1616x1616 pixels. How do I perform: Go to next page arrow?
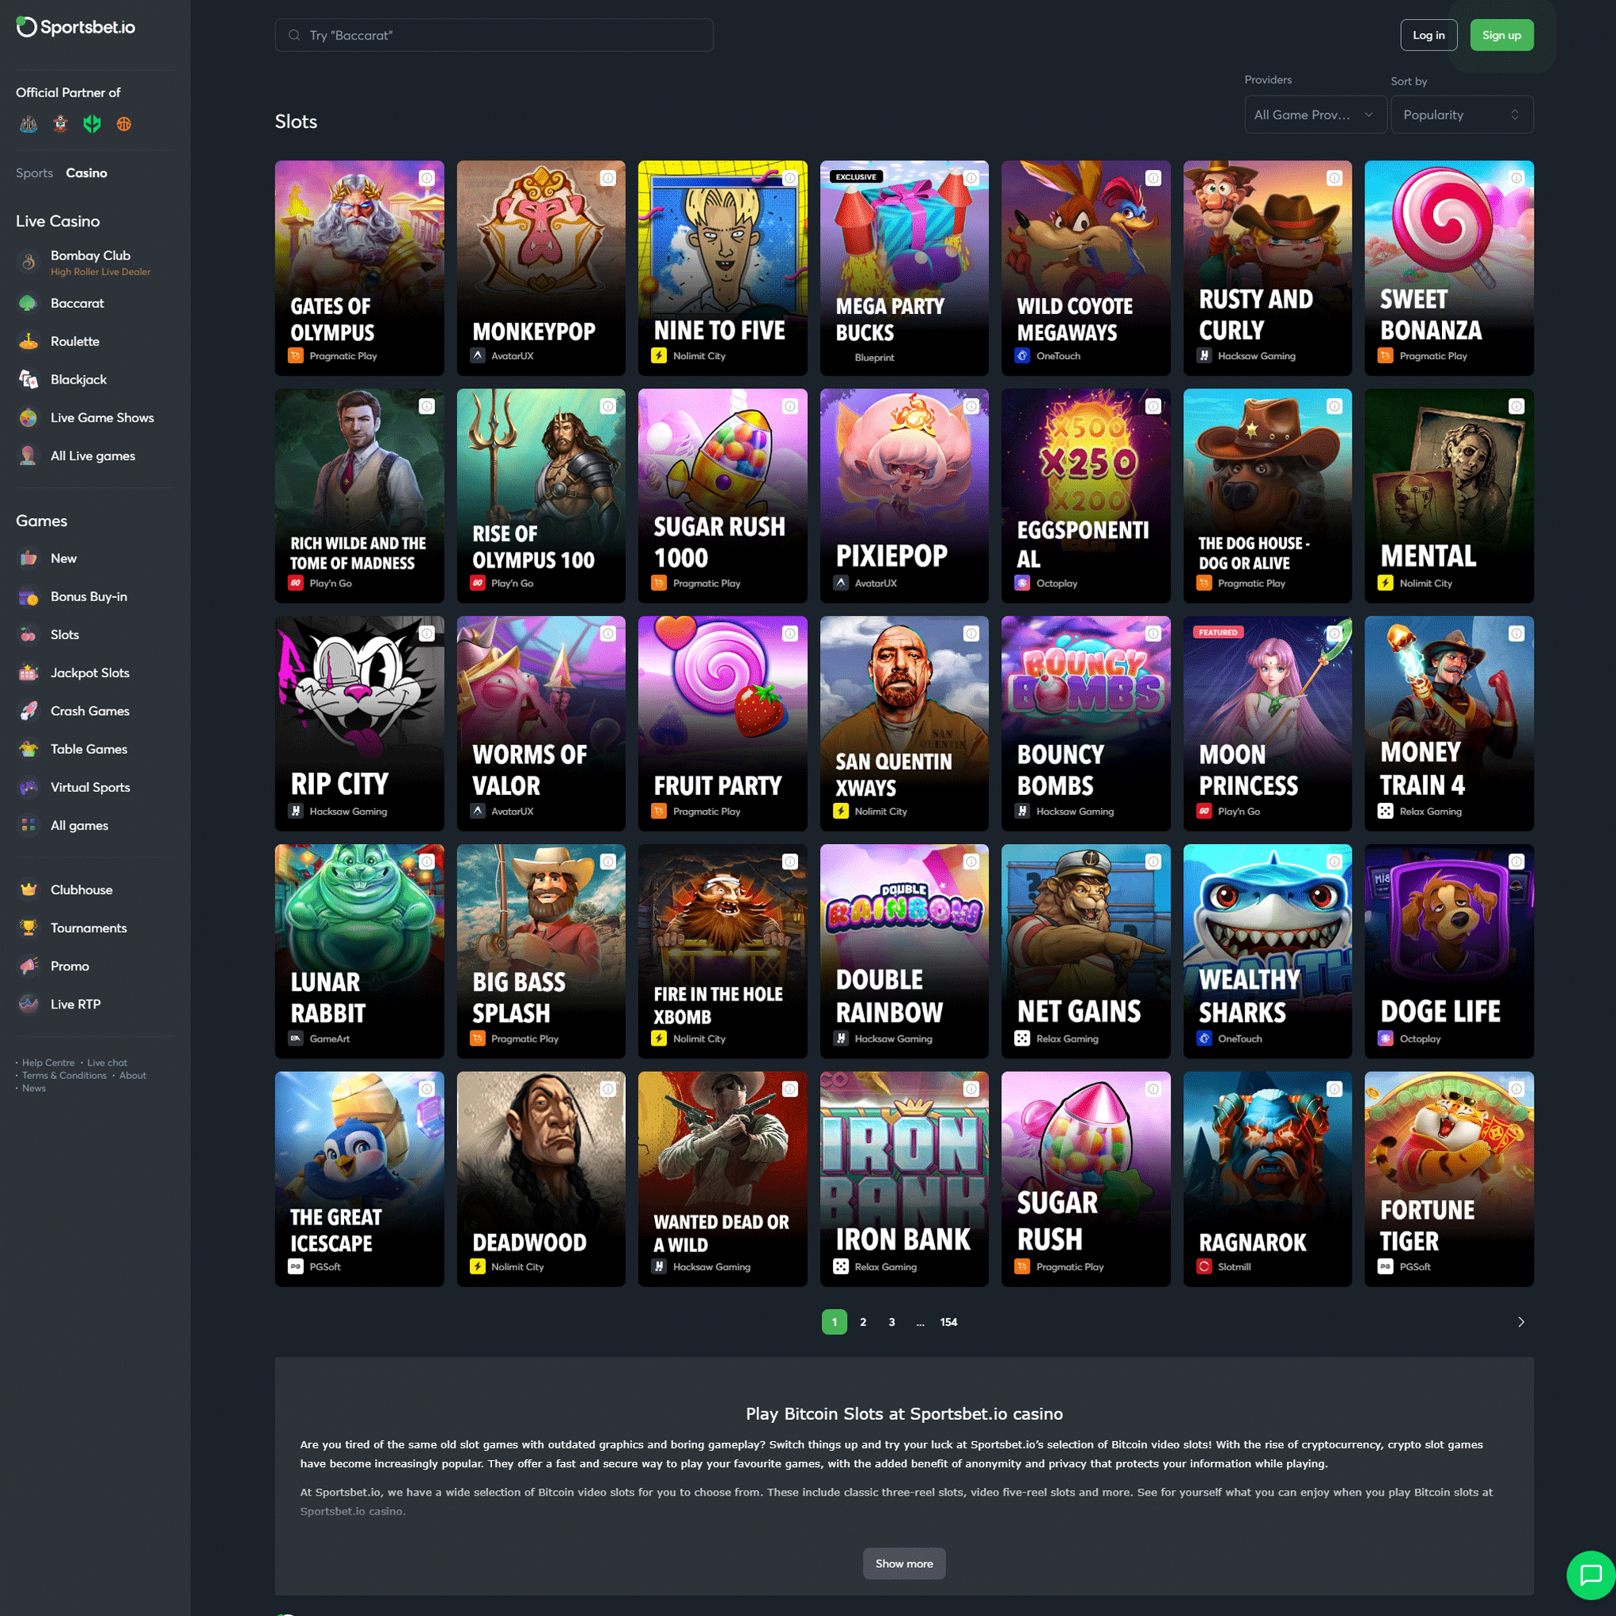click(1520, 1322)
